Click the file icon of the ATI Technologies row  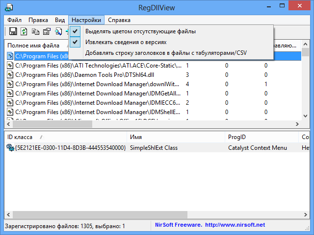(x=10, y=66)
